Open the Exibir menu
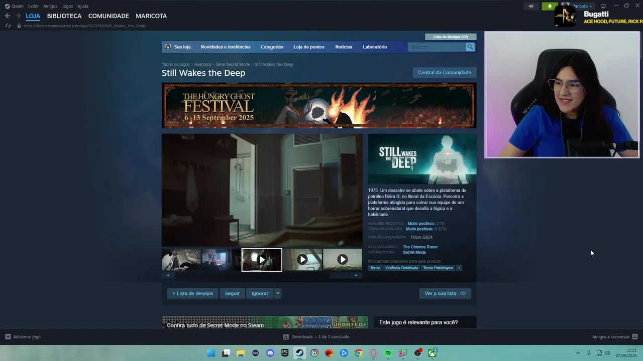Screen dimensions: 643x361 pos(33,6)
